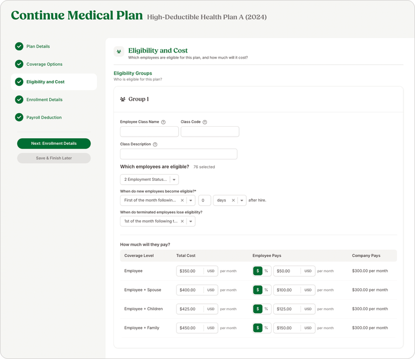This screenshot has width=415, height=359.
Task: Click the High-Deductible Health Plan A (2024) subtitle
Action: pyautogui.click(x=207, y=17)
